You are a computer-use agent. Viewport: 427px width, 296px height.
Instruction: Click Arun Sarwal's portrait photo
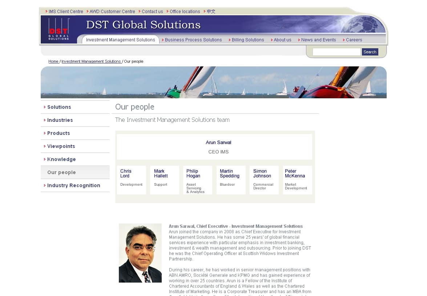pyautogui.click(x=140, y=253)
